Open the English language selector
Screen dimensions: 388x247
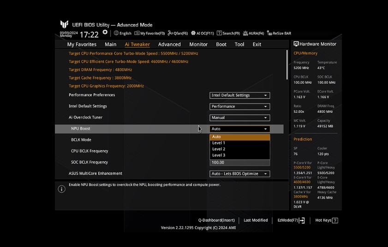(x=122, y=33)
